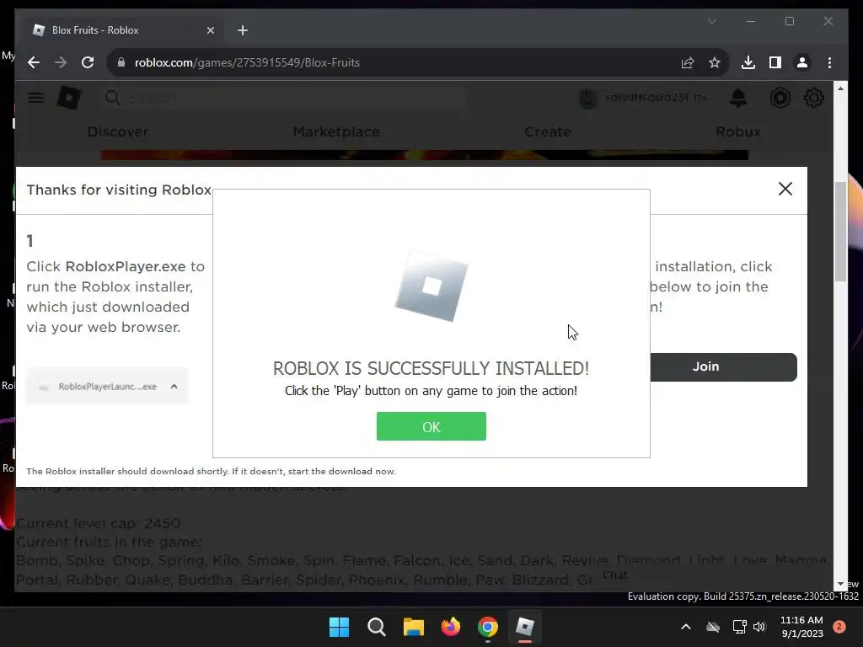Close the Thanks for visiting Roblox dialog
The width and height of the screenshot is (863, 647).
click(785, 189)
